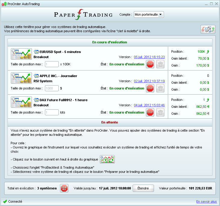Click the ProBacktest chart button illustration
This screenshot has height=206, width=220.
107,159
